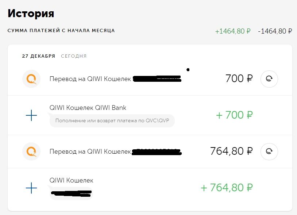This screenshot has width=297, height=215.
Task: Click the QIWI logo of the 764,80 ₽ transfer
Action: (x=31, y=151)
